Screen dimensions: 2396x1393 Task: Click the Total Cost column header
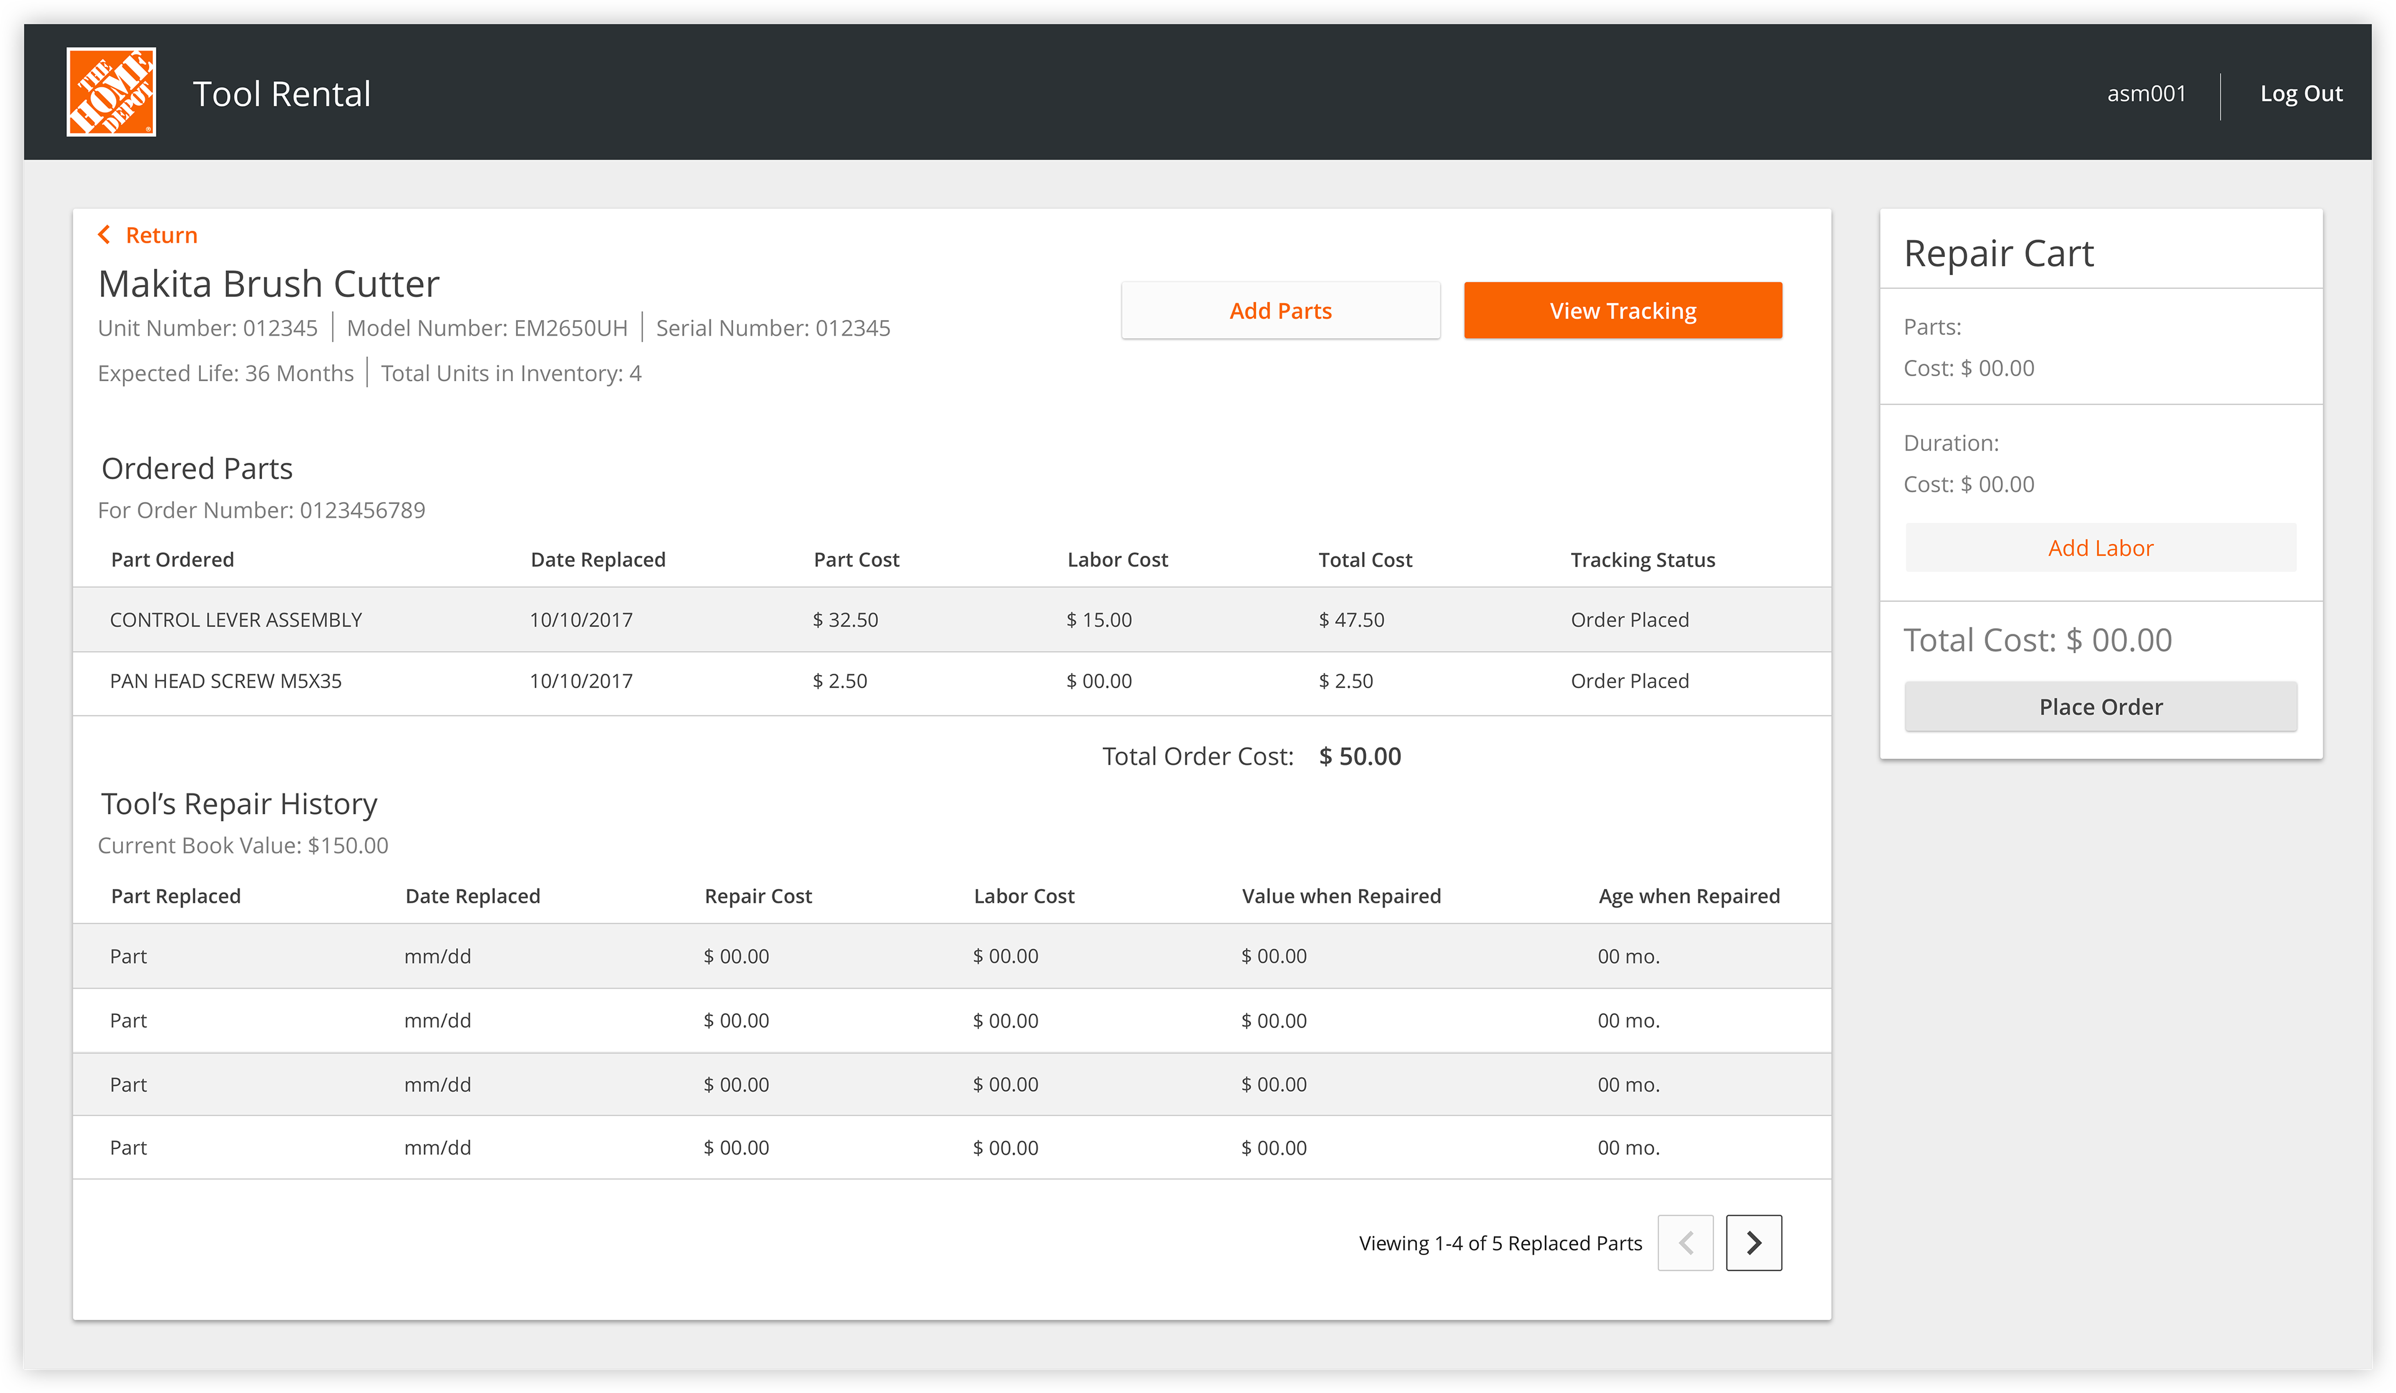point(1365,559)
